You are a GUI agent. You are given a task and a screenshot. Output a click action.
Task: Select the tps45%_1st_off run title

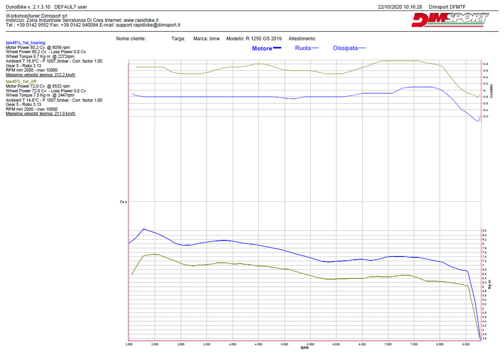coord(20,82)
